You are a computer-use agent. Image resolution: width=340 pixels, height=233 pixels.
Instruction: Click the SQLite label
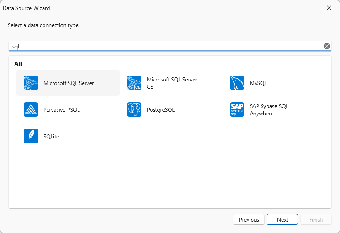[51, 137]
